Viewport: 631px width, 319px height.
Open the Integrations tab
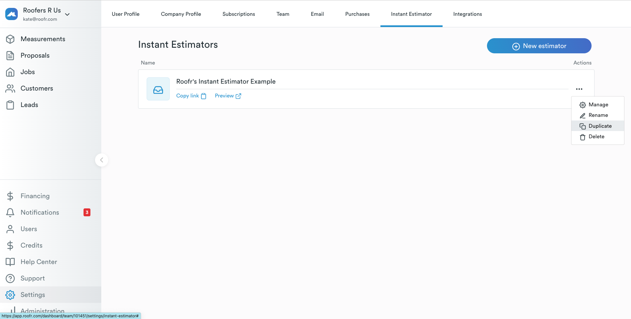pos(468,14)
